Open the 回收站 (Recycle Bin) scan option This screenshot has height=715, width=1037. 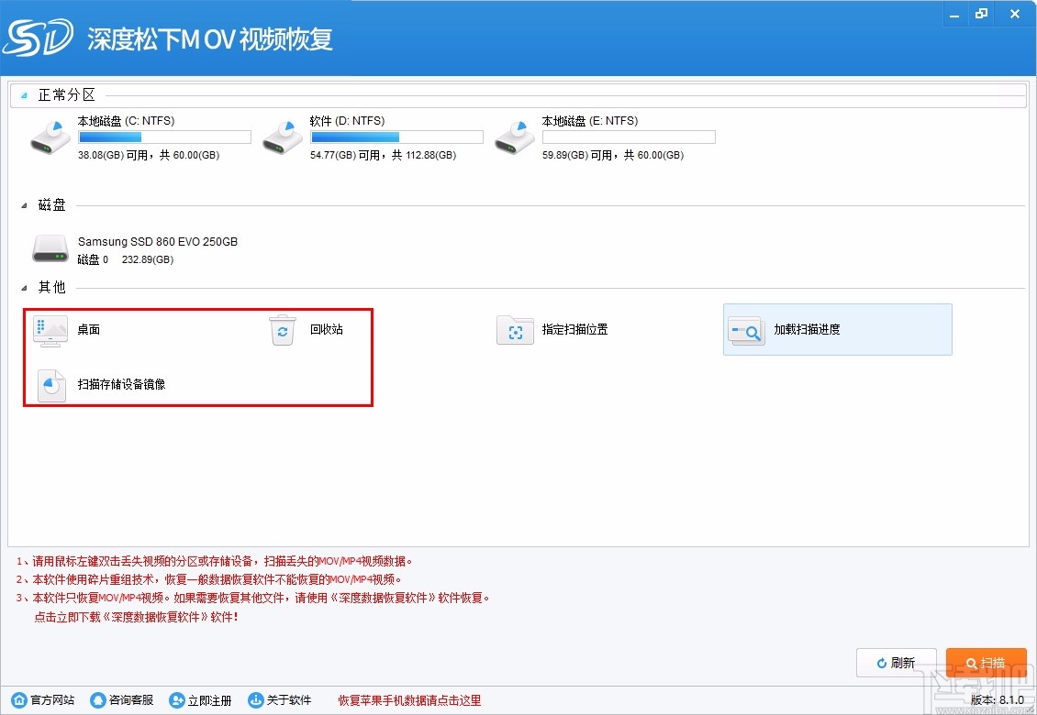(282, 331)
